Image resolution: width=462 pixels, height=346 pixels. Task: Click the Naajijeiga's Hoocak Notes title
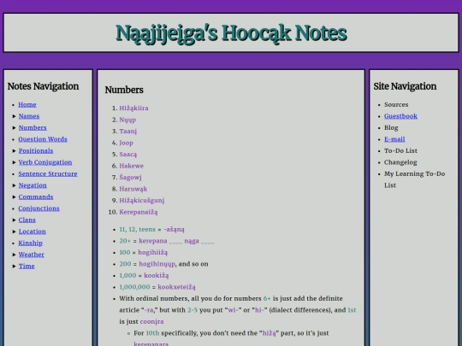coord(231,33)
